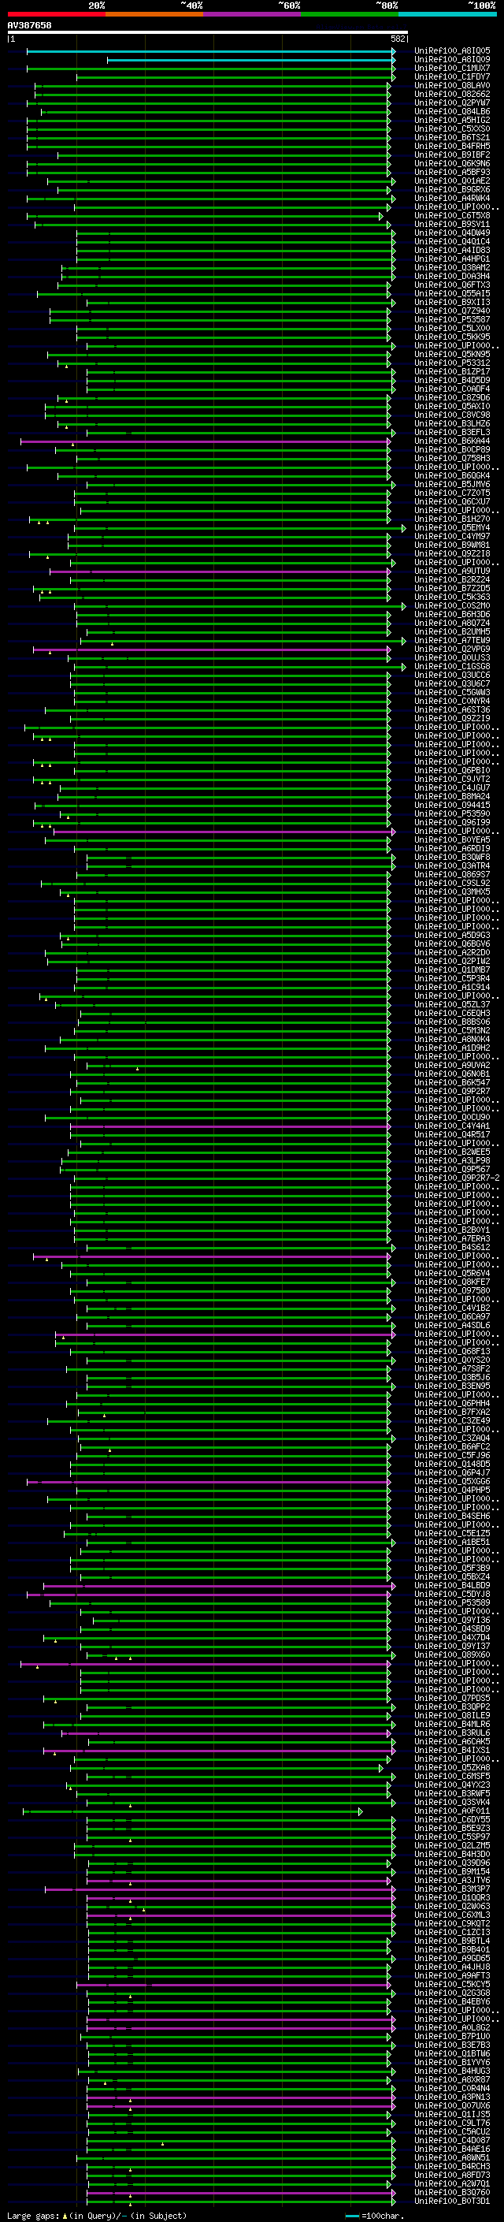504x2222 pixels.
Task: Open hit UniRef100_Q7Z940
Action: [452, 311]
